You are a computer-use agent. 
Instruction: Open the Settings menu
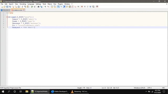click(x=38, y=4)
